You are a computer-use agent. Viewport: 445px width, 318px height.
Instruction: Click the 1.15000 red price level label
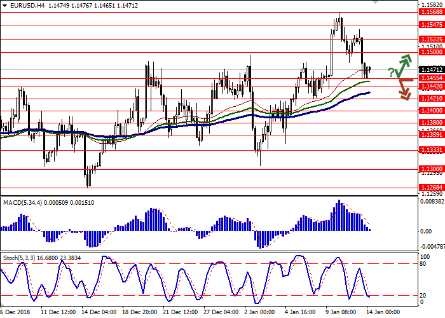(x=431, y=52)
